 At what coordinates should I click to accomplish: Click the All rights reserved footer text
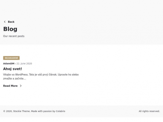tap(149, 111)
